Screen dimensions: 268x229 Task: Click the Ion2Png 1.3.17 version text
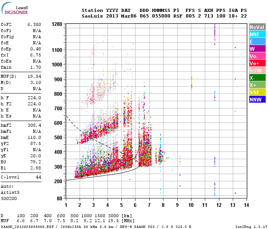251,227
